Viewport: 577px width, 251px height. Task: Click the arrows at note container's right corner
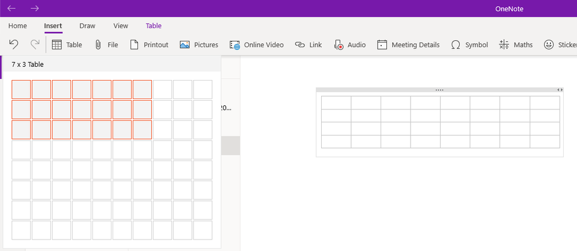[x=560, y=90]
